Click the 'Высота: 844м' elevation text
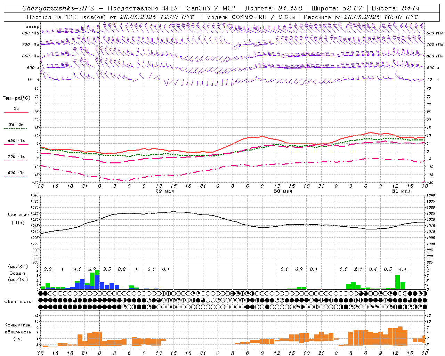 pos(395,8)
